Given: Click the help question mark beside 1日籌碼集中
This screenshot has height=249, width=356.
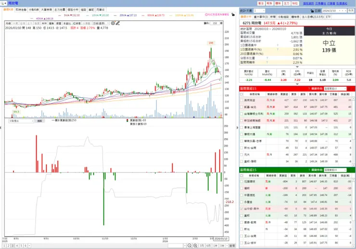Looking at the screenshot, I should (x=278, y=45).
